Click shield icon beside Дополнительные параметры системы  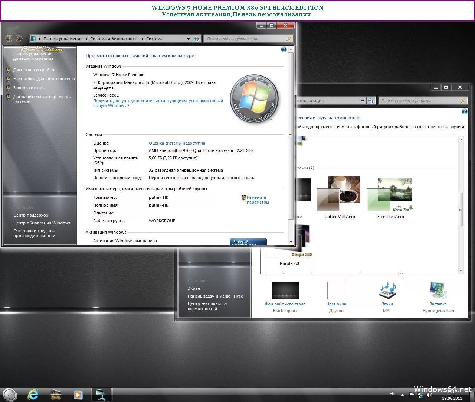(x=9, y=97)
